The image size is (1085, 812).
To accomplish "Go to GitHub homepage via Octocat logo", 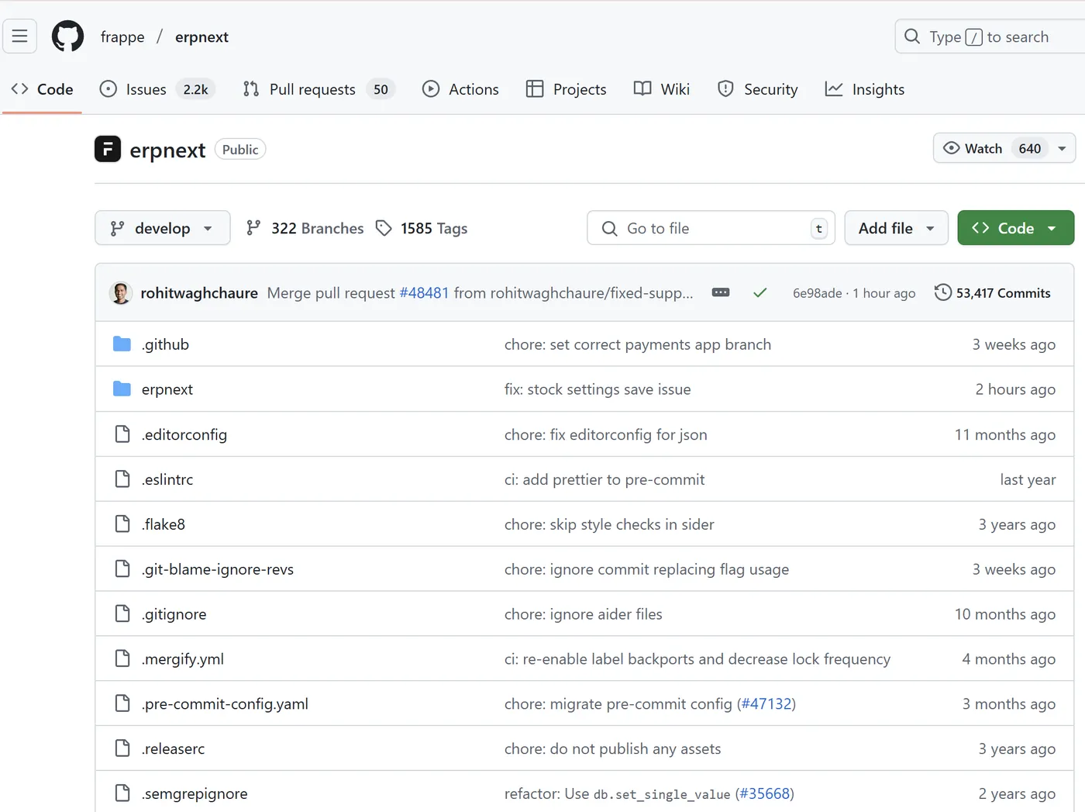I will [67, 36].
